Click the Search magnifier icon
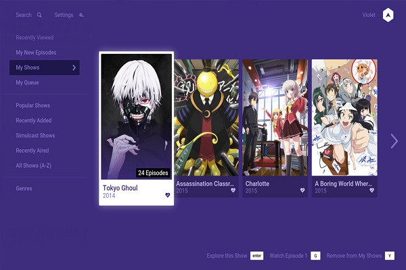This screenshot has width=406, height=270. (x=39, y=15)
